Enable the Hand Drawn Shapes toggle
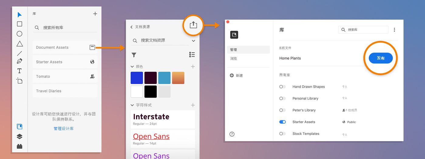The width and height of the screenshot is (425, 159). click(283, 87)
